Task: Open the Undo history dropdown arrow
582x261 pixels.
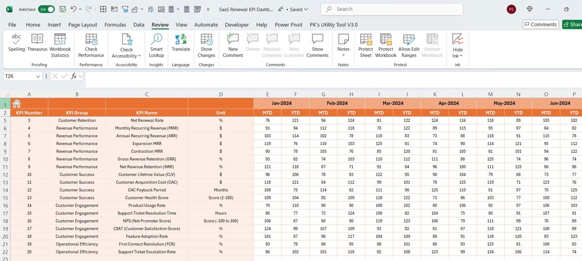Action: click(x=80, y=9)
